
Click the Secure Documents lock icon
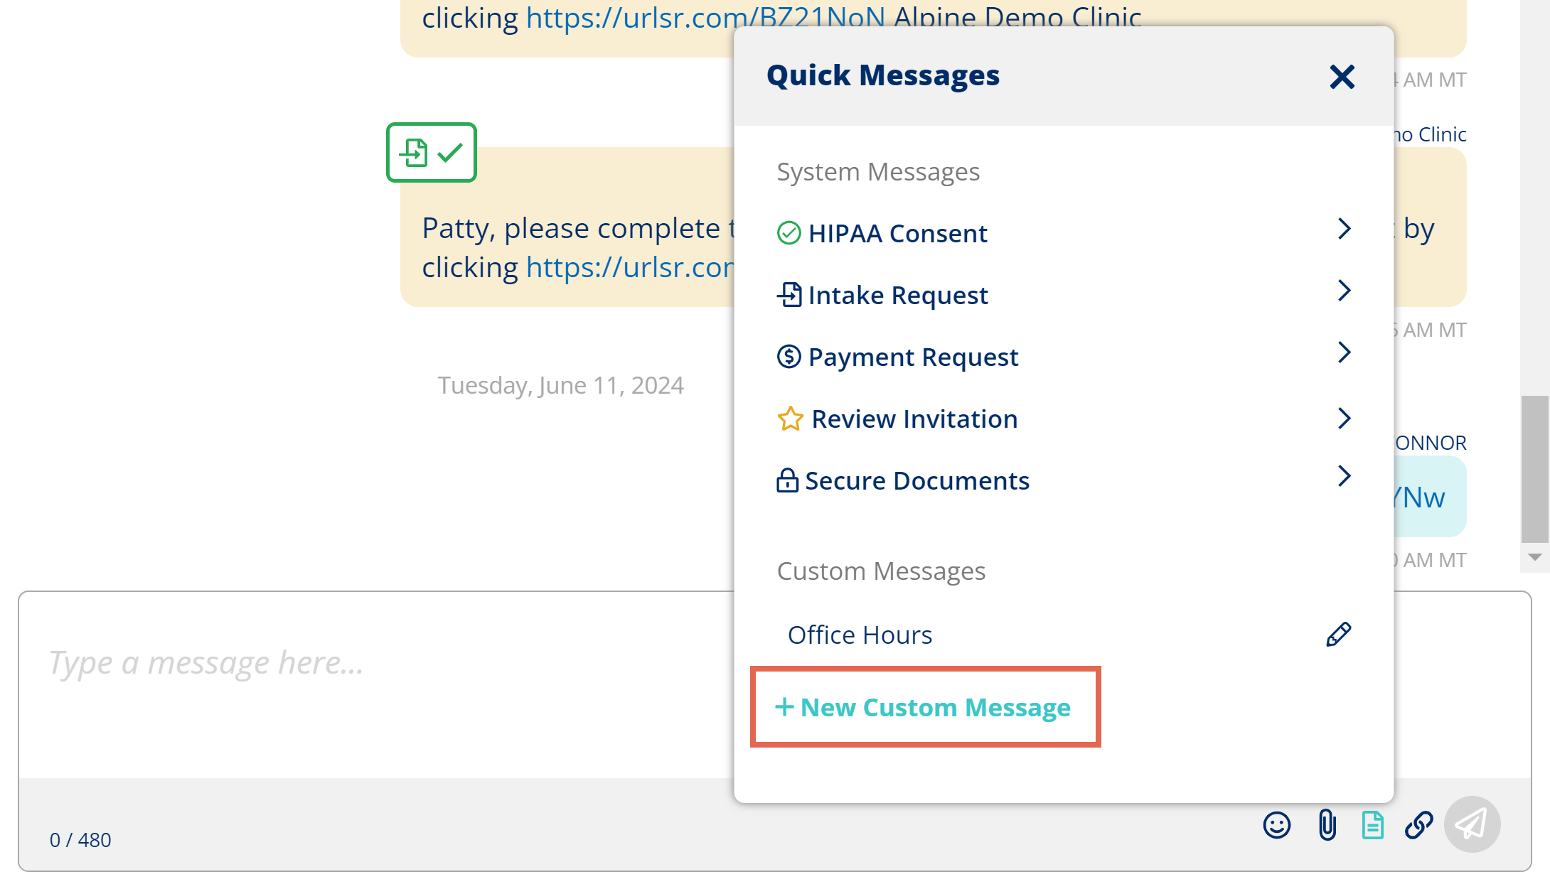(x=787, y=480)
